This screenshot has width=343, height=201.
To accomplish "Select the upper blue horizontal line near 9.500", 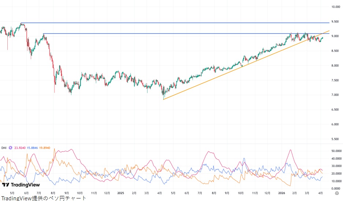I will [x=183, y=23].
